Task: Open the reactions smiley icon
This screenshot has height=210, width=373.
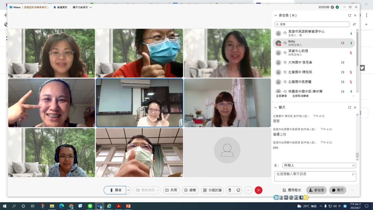Action: (x=238, y=190)
